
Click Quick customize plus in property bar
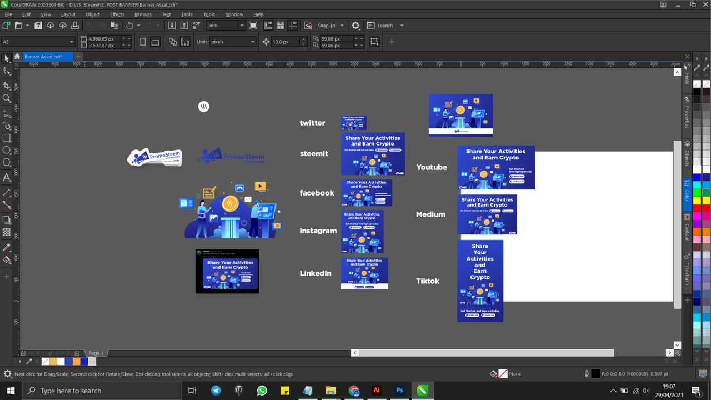click(x=392, y=42)
